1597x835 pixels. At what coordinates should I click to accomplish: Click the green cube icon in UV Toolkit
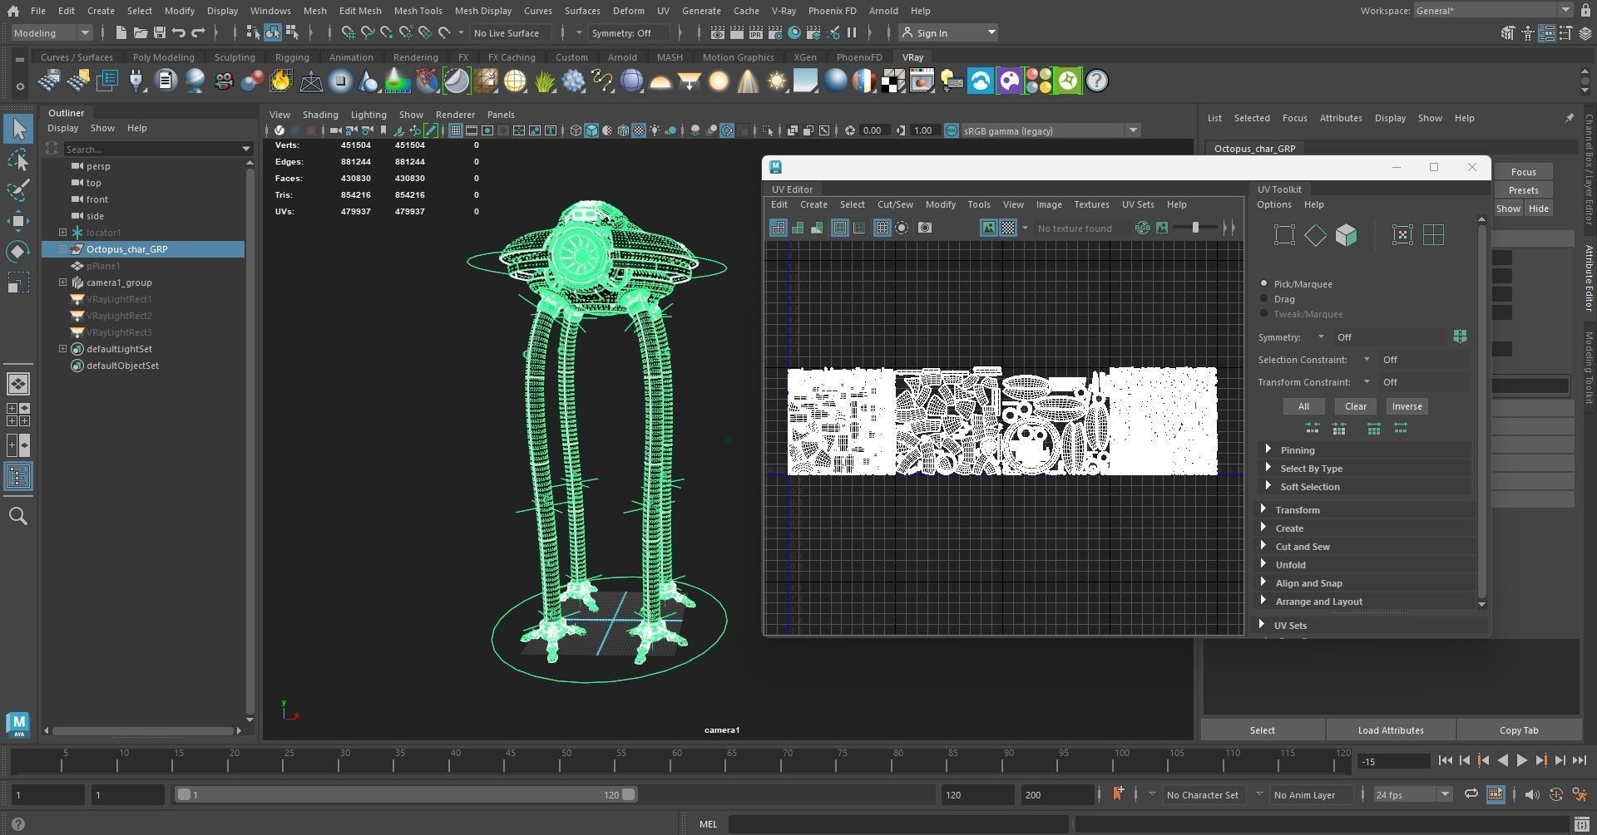1346,235
